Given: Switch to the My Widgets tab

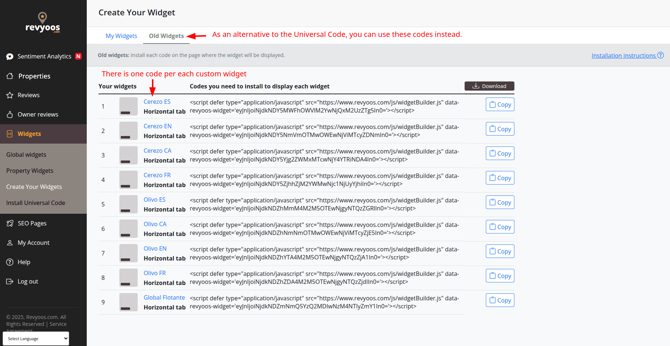Looking at the screenshot, I should [121, 36].
